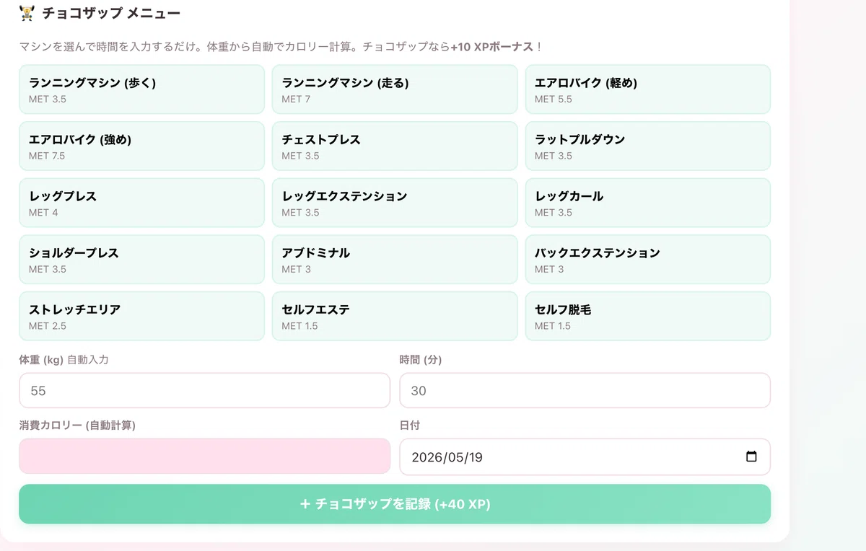Click the weightlifter icon beside チョコザップ メニュー
Image resolution: width=866 pixels, height=551 pixels.
[27, 13]
